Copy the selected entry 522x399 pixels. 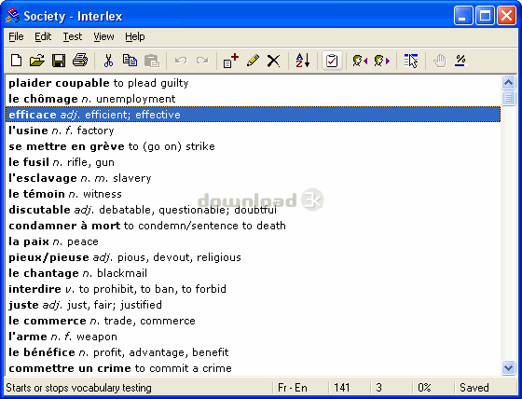tap(130, 61)
